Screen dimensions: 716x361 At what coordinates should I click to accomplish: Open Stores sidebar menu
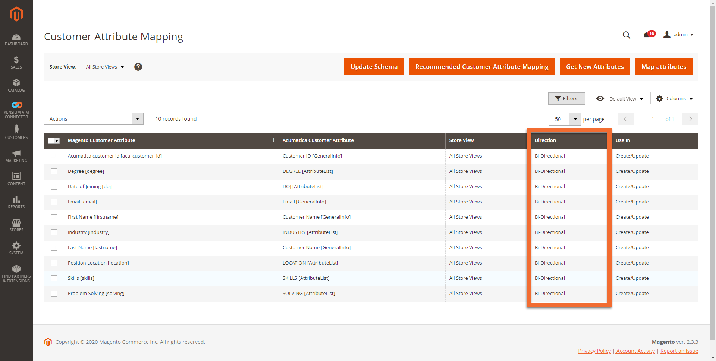pos(16,225)
